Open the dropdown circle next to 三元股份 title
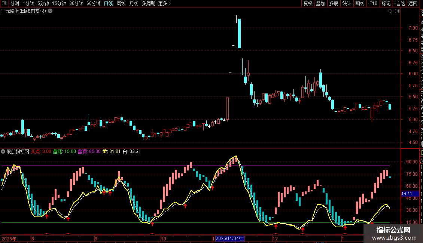423x243 pixels. (x=50, y=11)
